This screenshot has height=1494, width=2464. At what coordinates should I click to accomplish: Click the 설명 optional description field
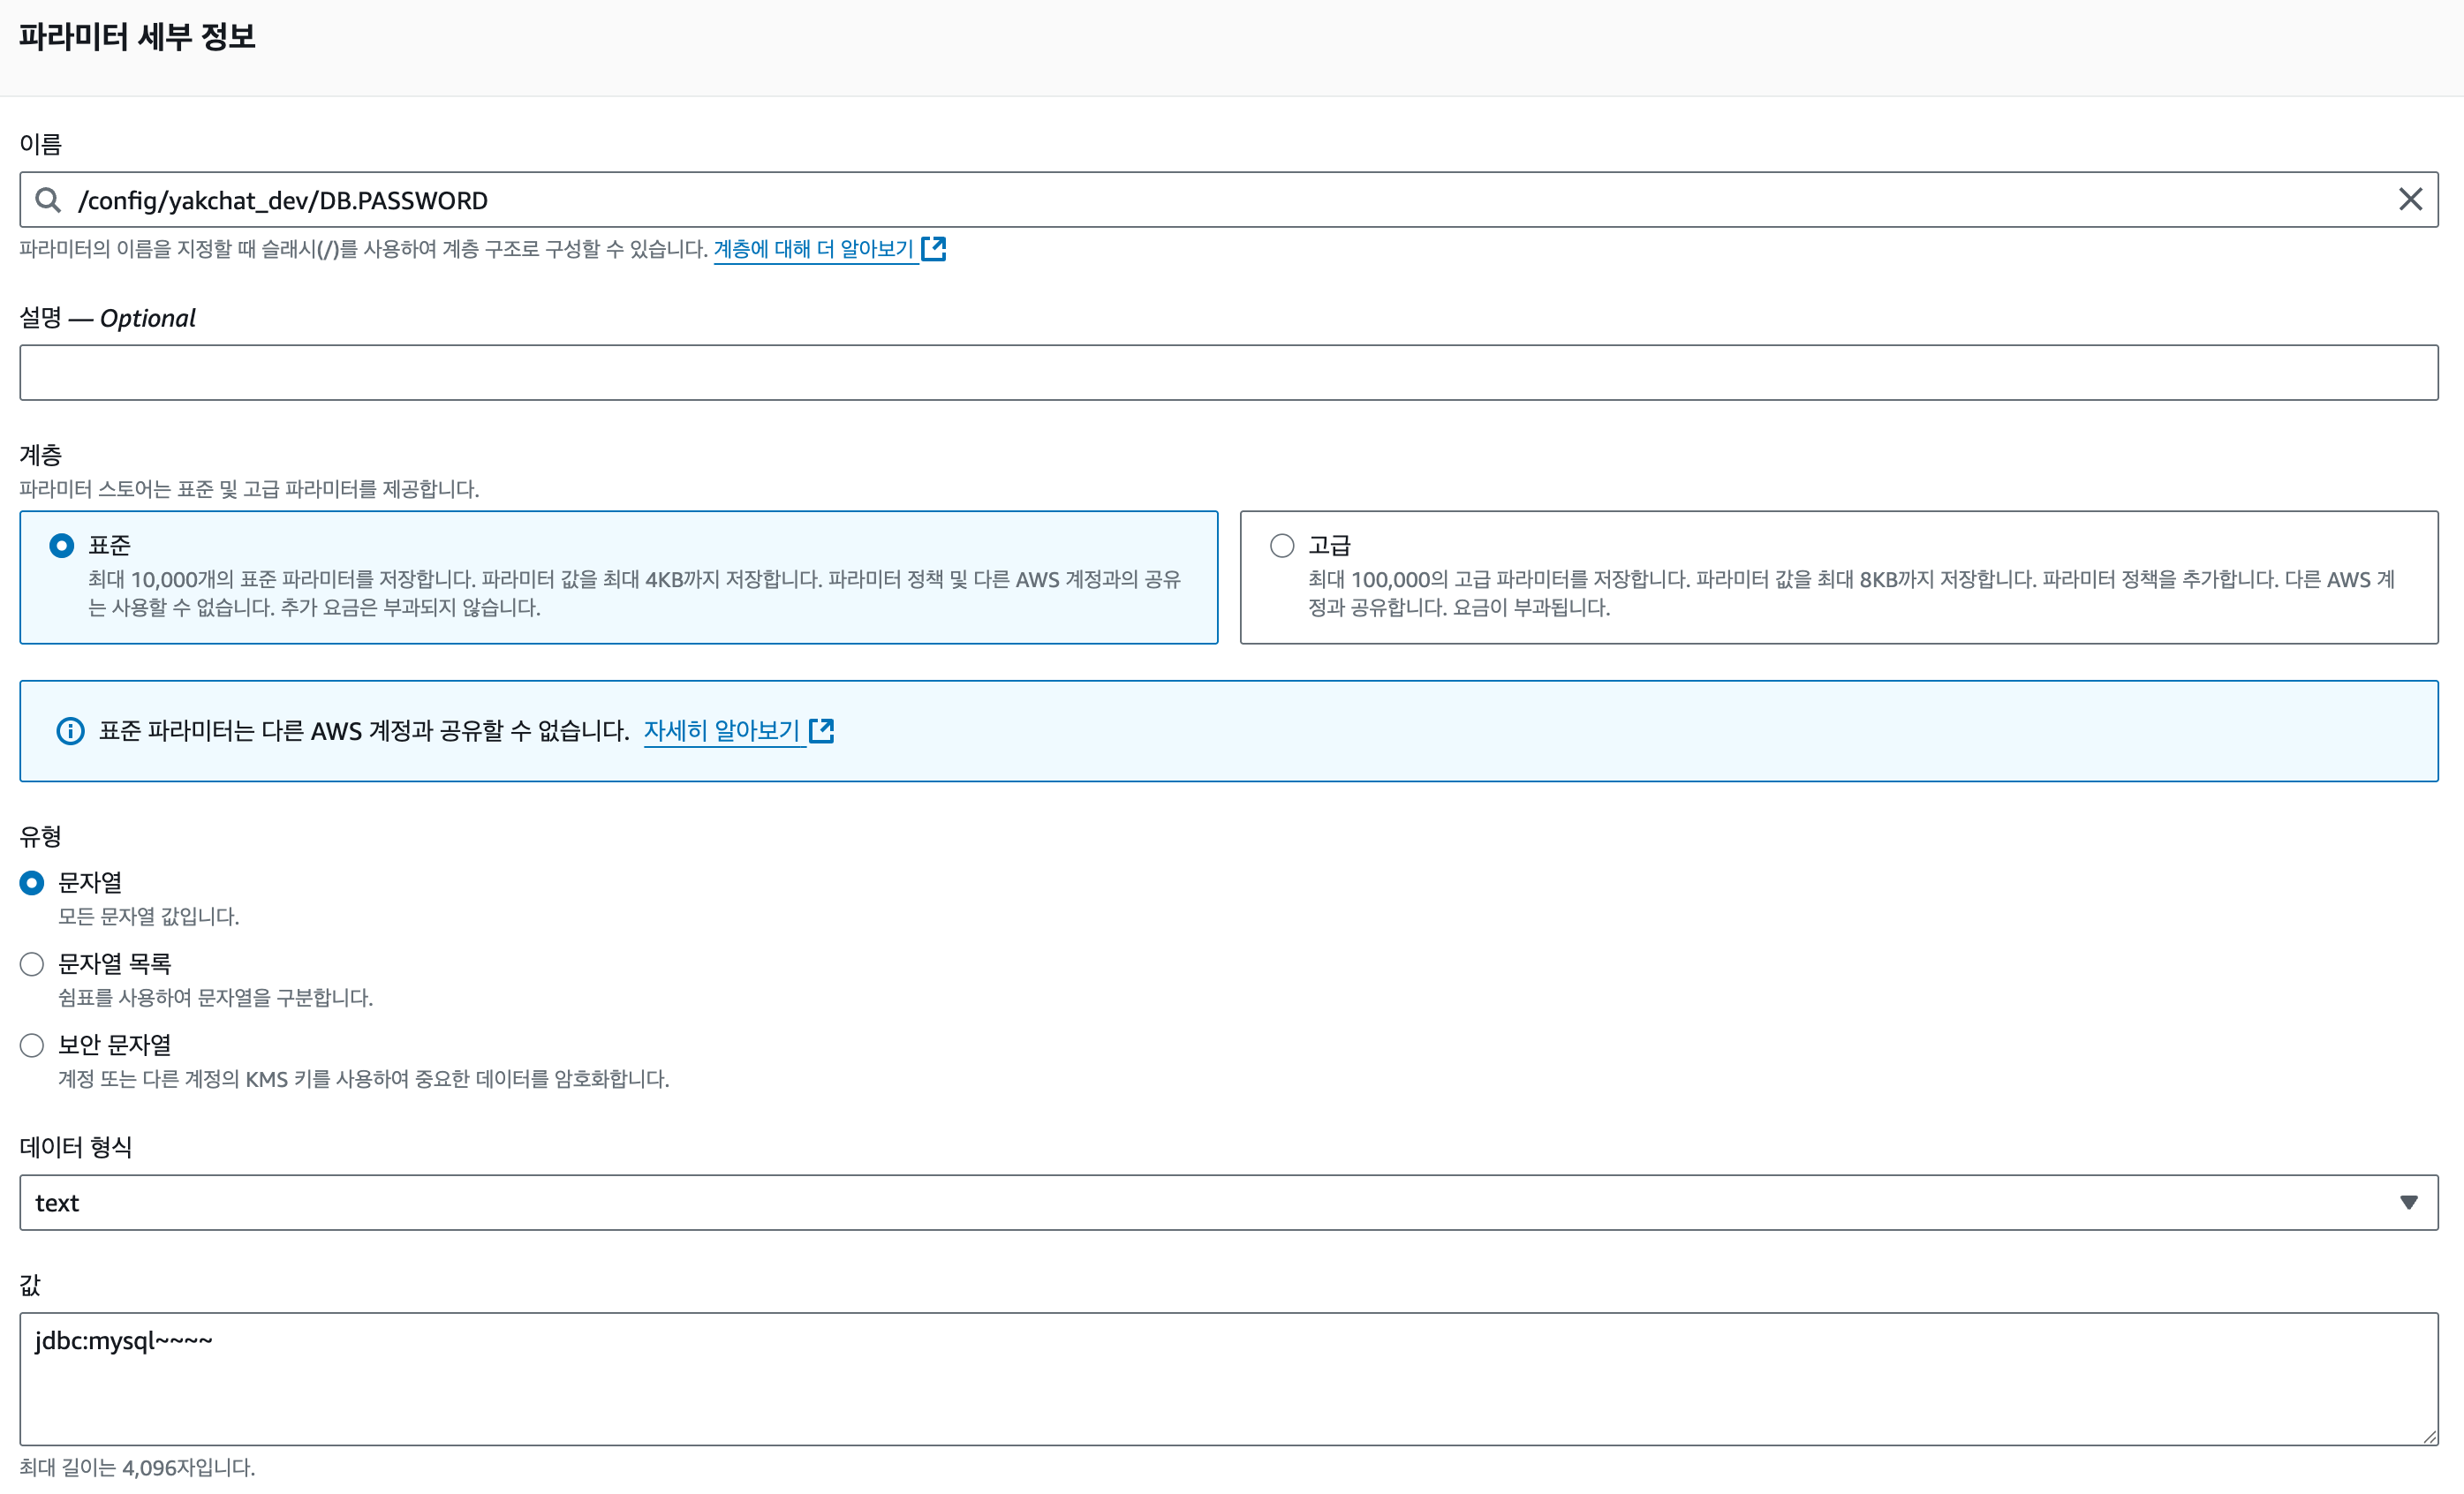point(1228,373)
